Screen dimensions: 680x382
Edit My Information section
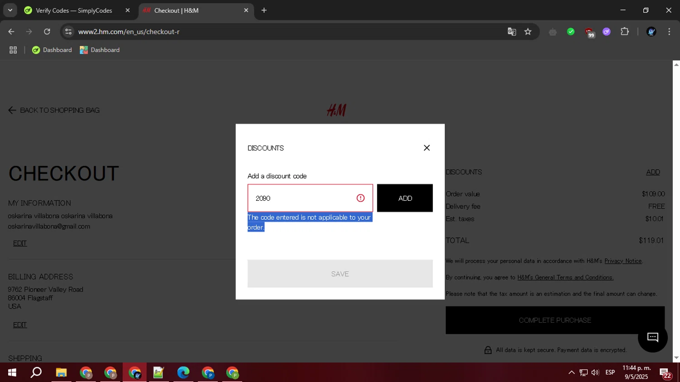(x=20, y=243)
